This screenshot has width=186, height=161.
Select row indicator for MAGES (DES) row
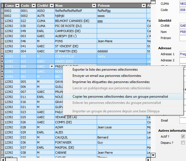click(x=2, y=61)
